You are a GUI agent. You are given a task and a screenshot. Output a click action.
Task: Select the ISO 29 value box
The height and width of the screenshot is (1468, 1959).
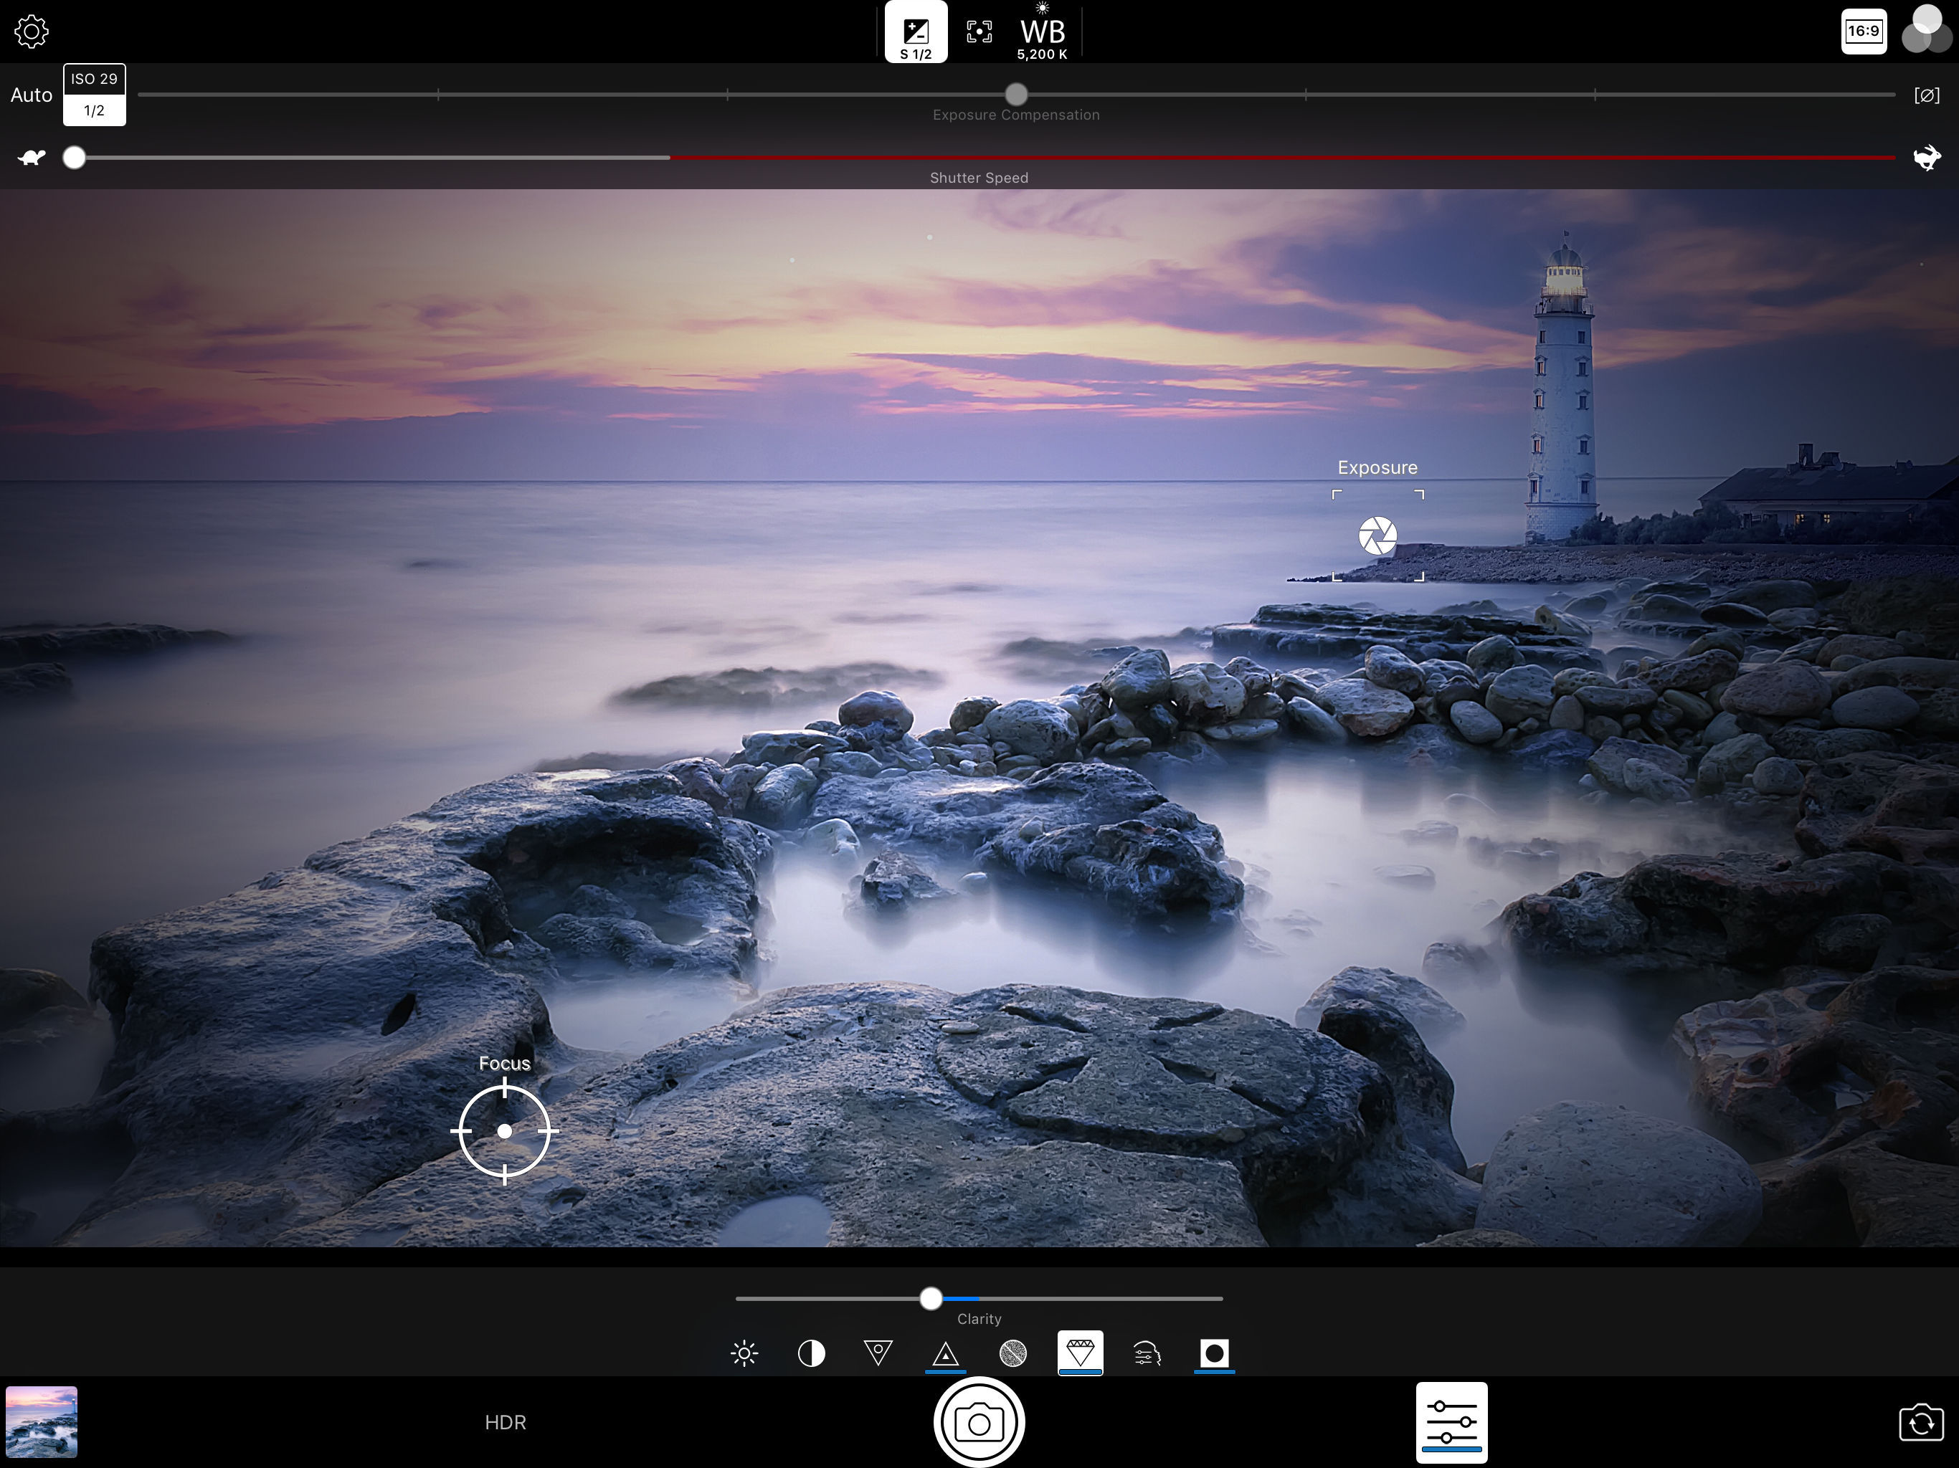tap(94, 80)
